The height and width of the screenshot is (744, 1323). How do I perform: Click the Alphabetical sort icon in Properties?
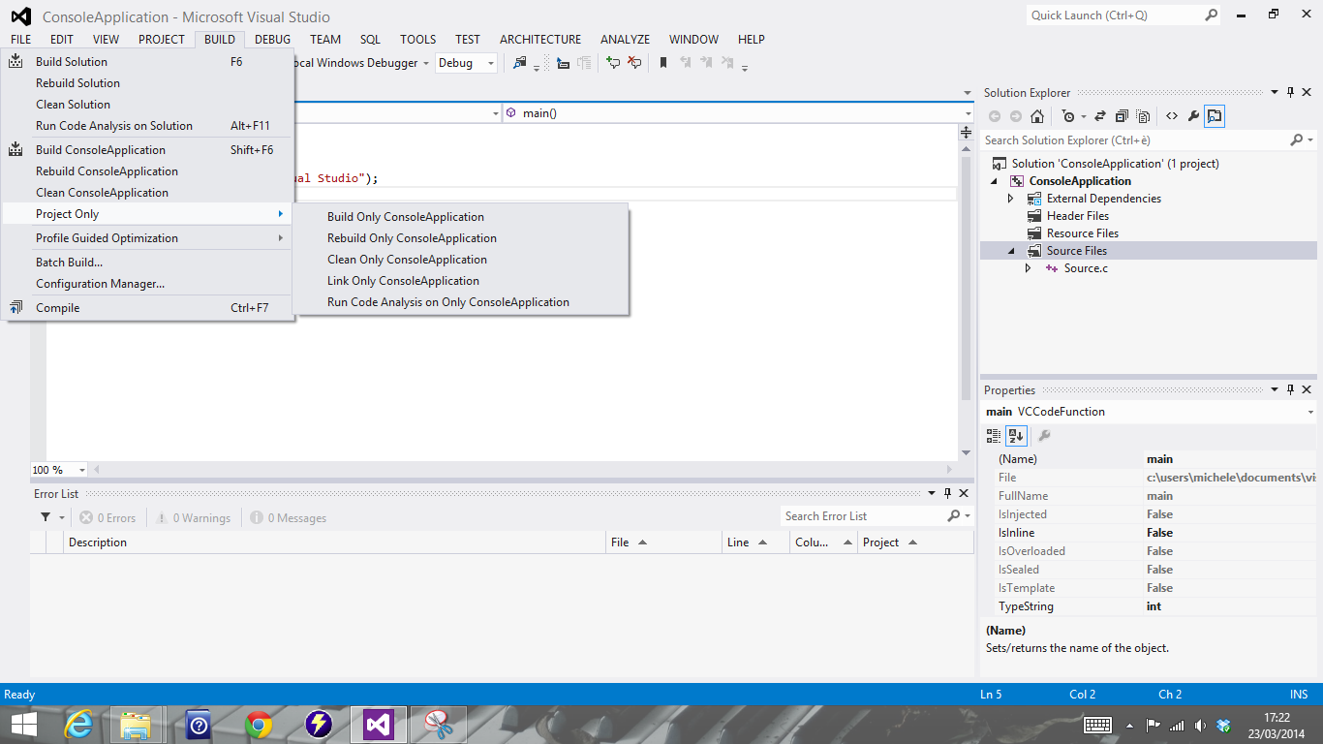1015,436
